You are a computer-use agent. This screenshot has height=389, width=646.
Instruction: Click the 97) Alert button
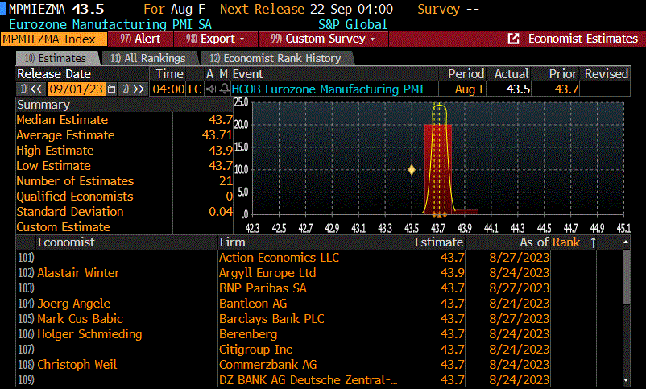tap(140, 39)
